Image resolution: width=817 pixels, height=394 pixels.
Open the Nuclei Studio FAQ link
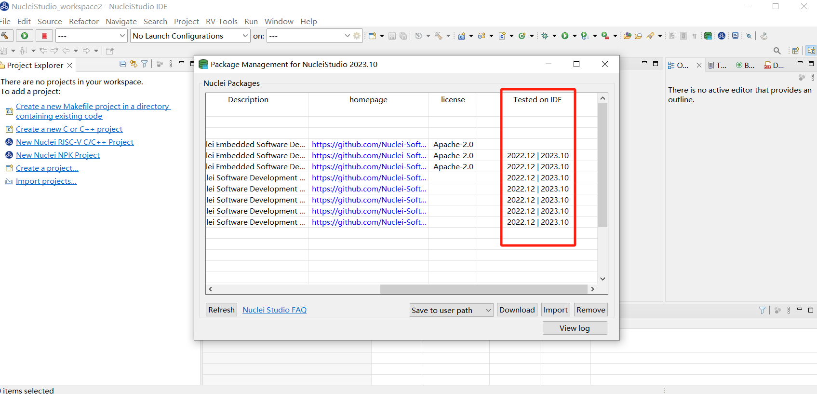click(274, 310)
